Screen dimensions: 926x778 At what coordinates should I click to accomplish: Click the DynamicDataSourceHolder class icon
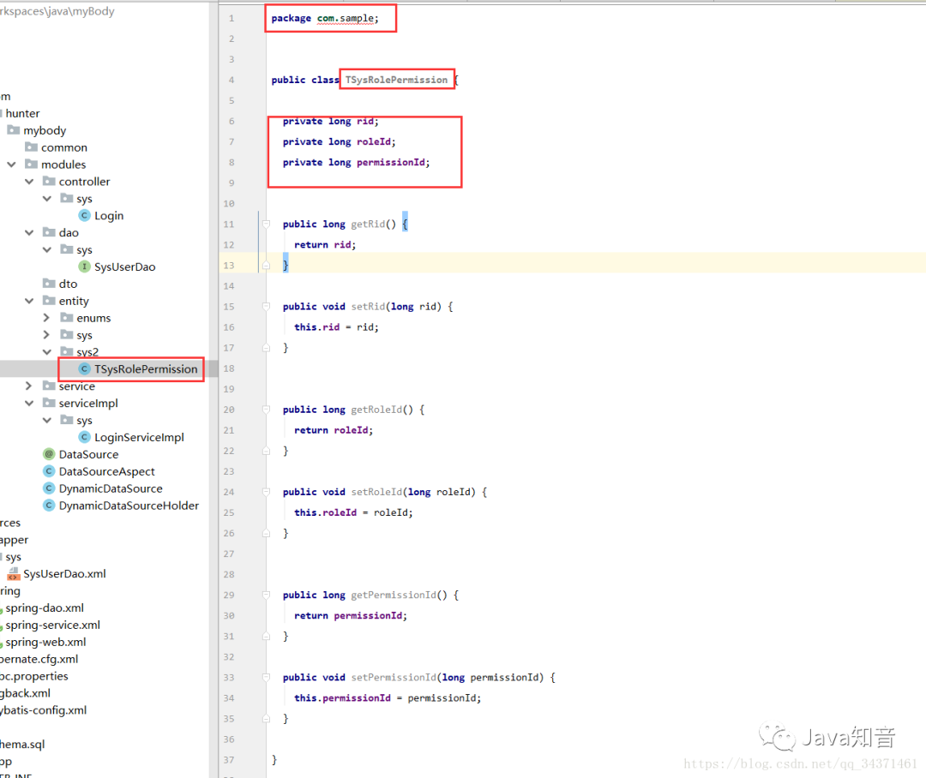[x=49, y=506]
